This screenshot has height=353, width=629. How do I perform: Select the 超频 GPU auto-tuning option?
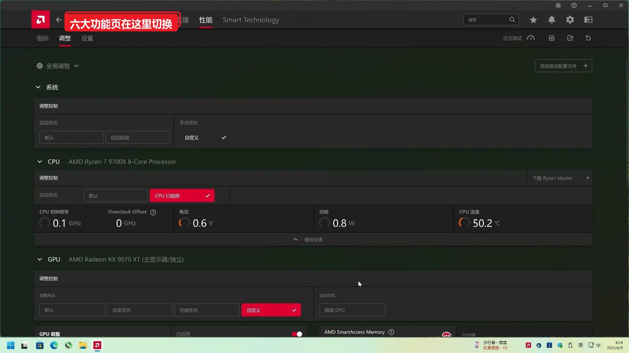click(x=352, y=310)
